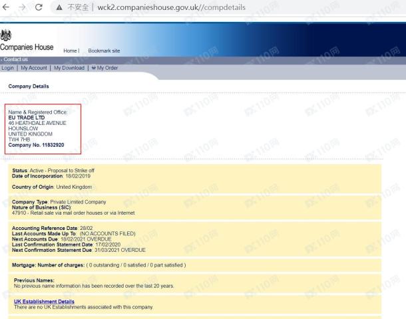Click the basket icon beside My Order

click(94, 68)
